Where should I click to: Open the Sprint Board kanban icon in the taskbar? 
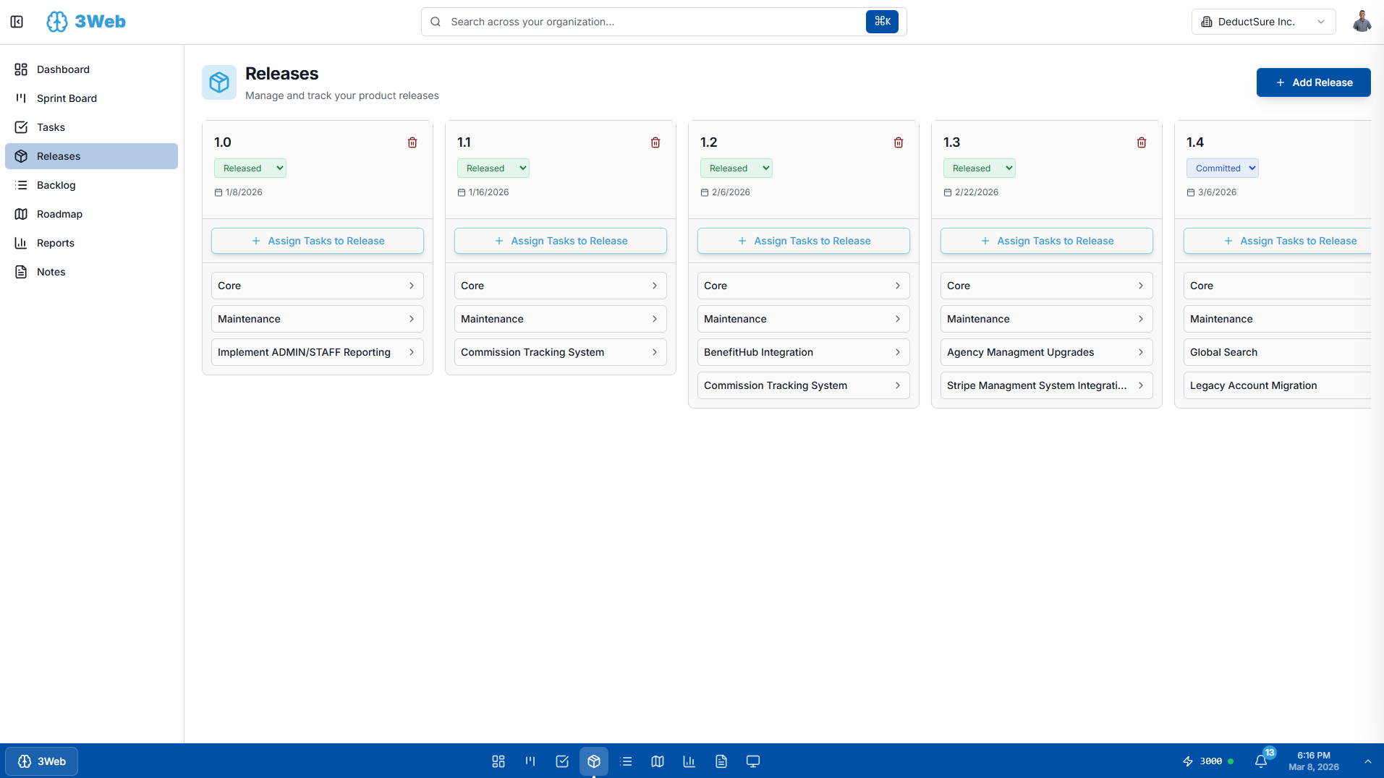530,761
